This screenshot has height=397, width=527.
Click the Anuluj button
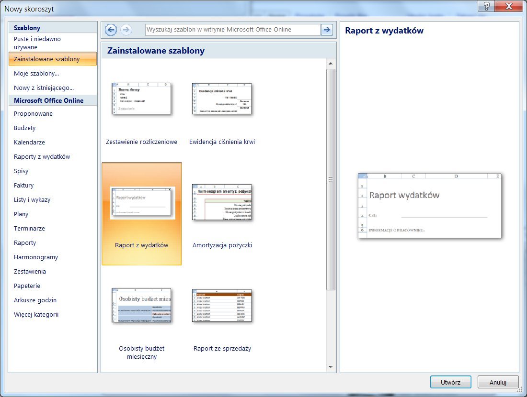pyautogui.click(x=498, y=382)
